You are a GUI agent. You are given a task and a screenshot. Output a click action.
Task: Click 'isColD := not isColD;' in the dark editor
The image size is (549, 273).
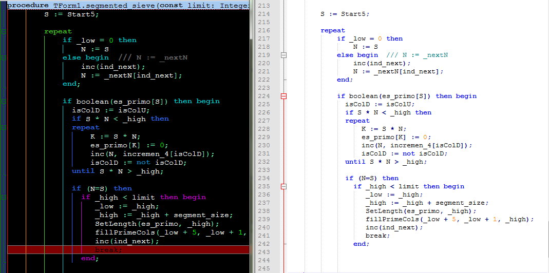coord(139,162)
